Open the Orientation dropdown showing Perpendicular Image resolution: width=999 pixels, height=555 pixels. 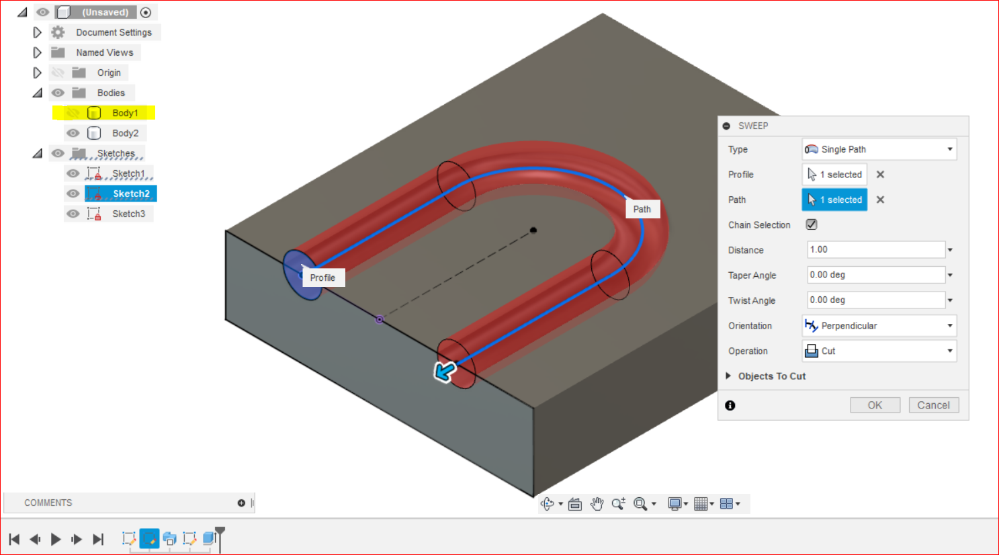pos(879,326)
